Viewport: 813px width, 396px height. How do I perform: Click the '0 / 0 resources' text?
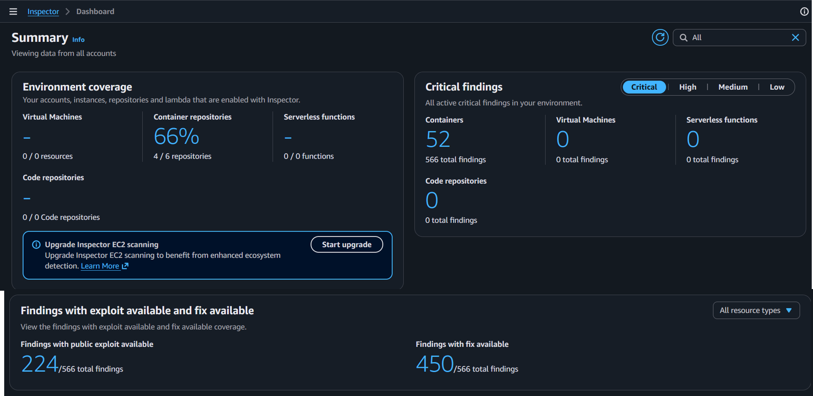click(x=47, y=156)
